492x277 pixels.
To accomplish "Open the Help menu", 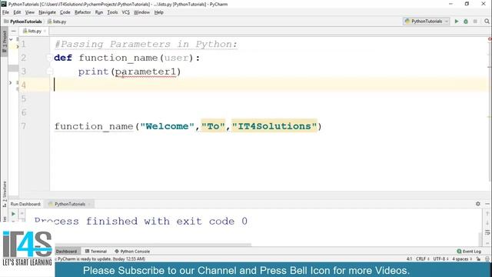I will coord(159,12).
